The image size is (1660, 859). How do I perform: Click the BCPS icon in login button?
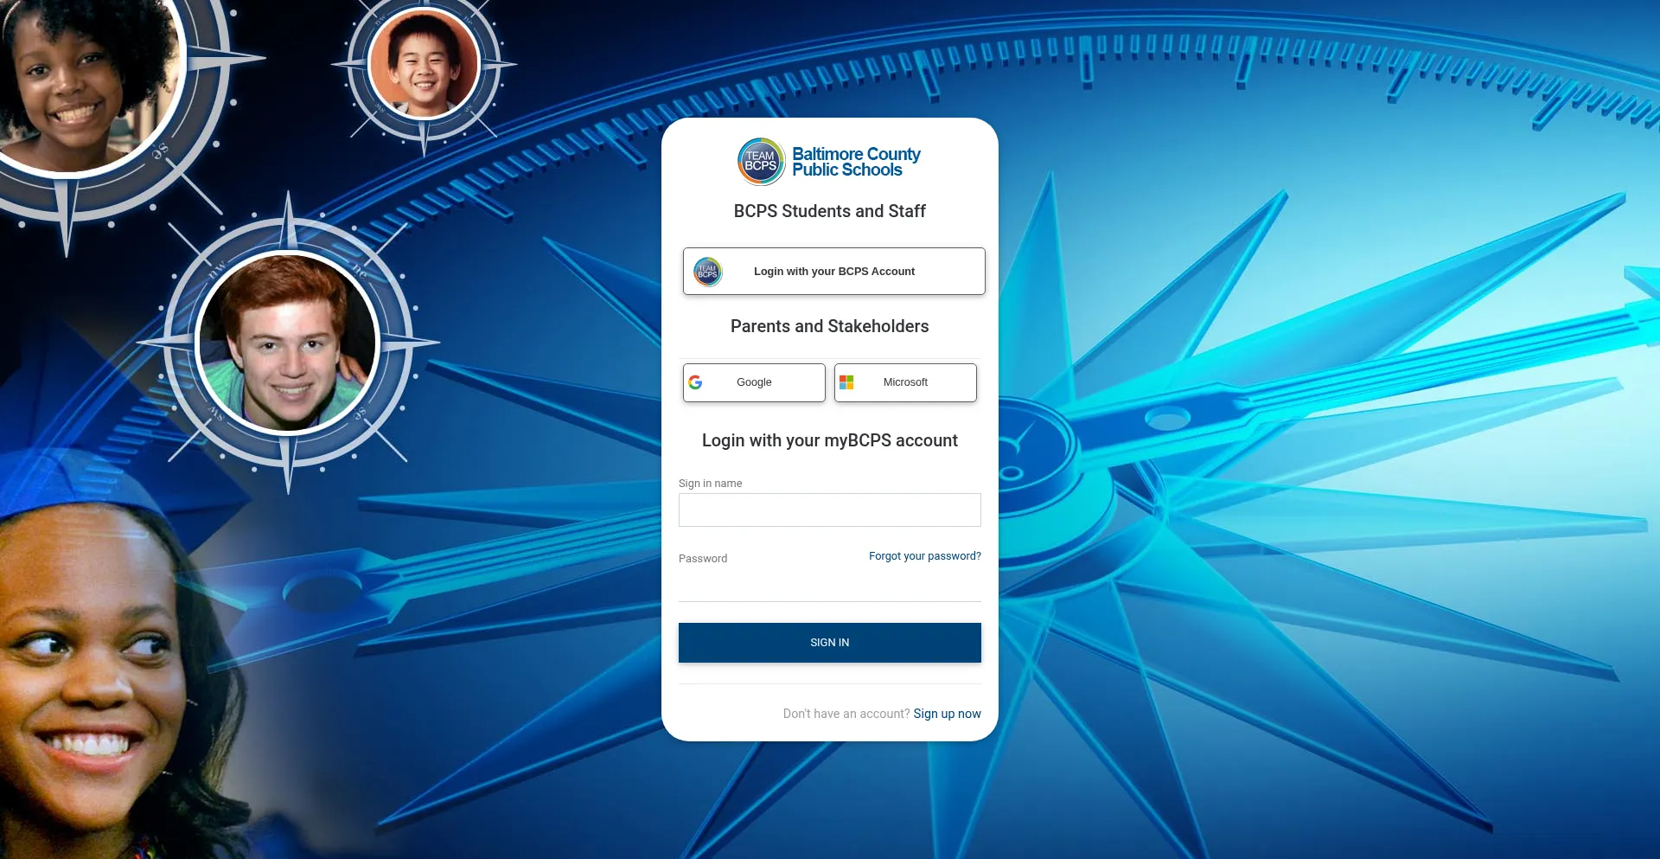[x=707, y=272]
